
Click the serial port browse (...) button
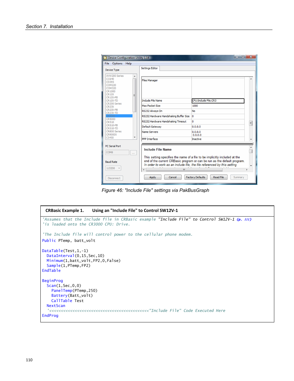click(x=133, y=153)
